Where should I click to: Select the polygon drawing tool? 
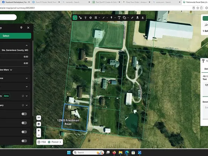tap(96, 17)
